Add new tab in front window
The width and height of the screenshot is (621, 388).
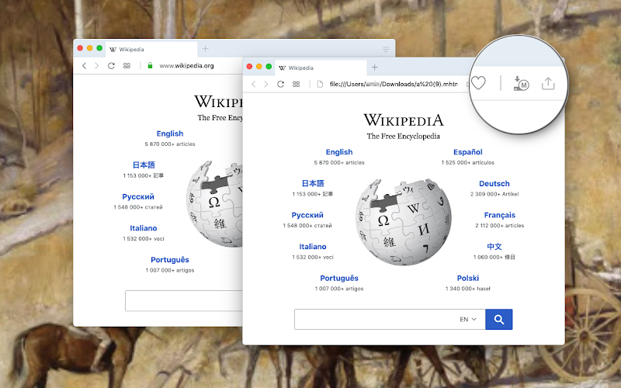[x=375, y=68]
